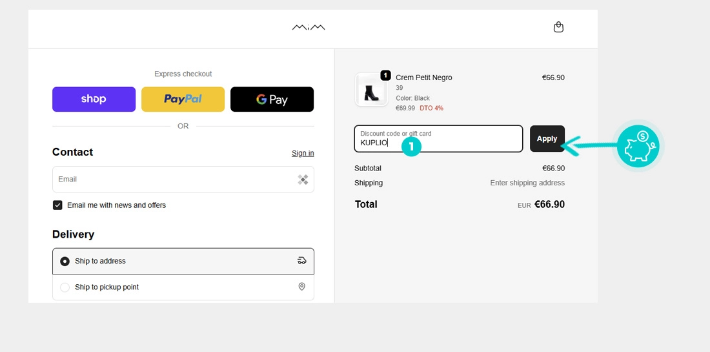Click the delivery truck icon
Viewport: 710px width, 352px height.
click(x=301, y=261)
